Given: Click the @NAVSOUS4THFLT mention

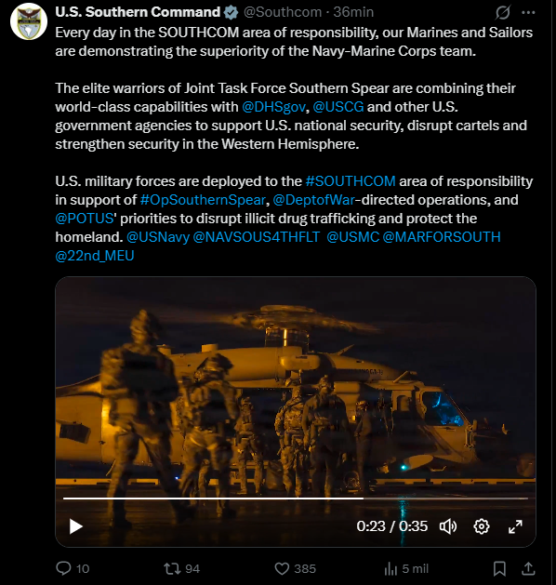Looking at the screenshot, I should tap(257, 237).
